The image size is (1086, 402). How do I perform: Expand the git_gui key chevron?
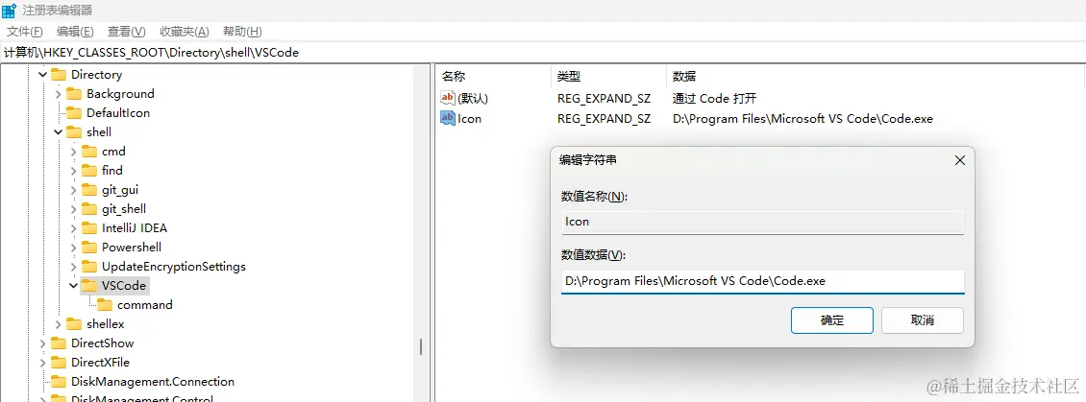tap(73, 190)
